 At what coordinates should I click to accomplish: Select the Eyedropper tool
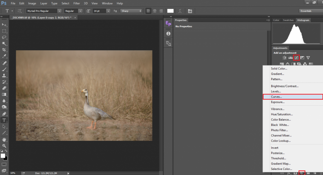4,56
